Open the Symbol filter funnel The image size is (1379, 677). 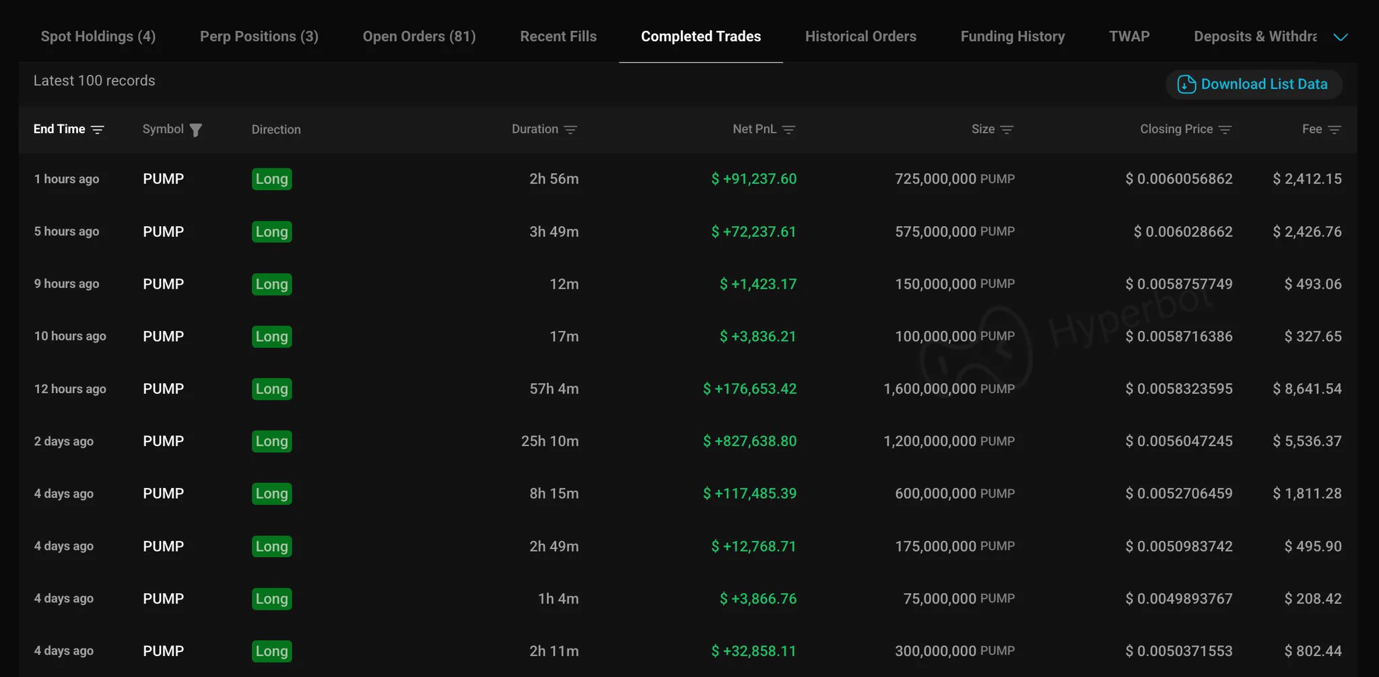[196, 130]
